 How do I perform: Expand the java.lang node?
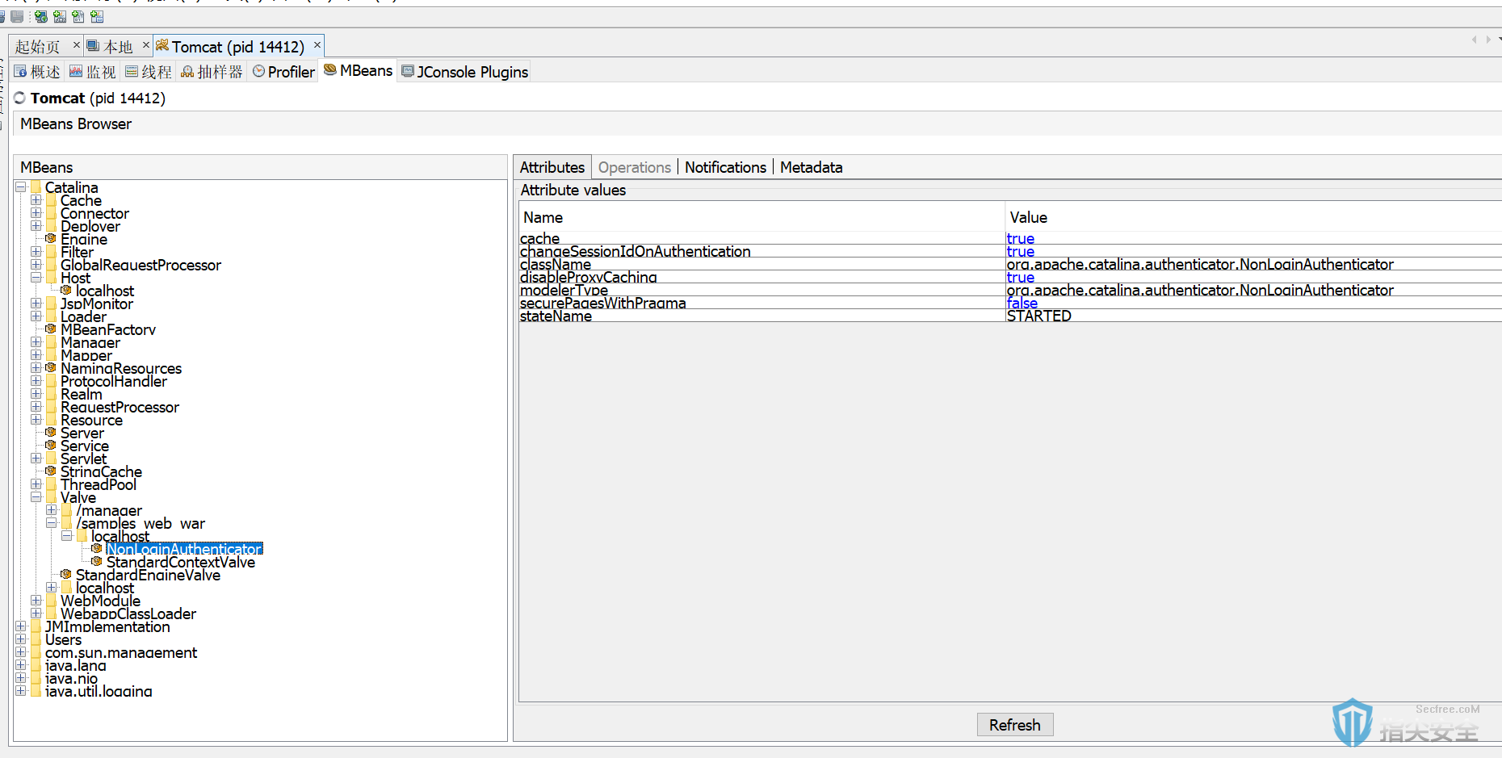21,665
